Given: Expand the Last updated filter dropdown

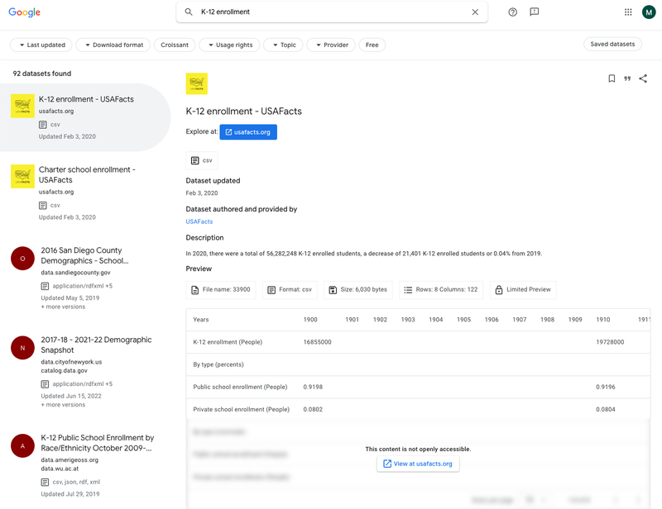Looking at the screenshot, I should tap(40, 45).
